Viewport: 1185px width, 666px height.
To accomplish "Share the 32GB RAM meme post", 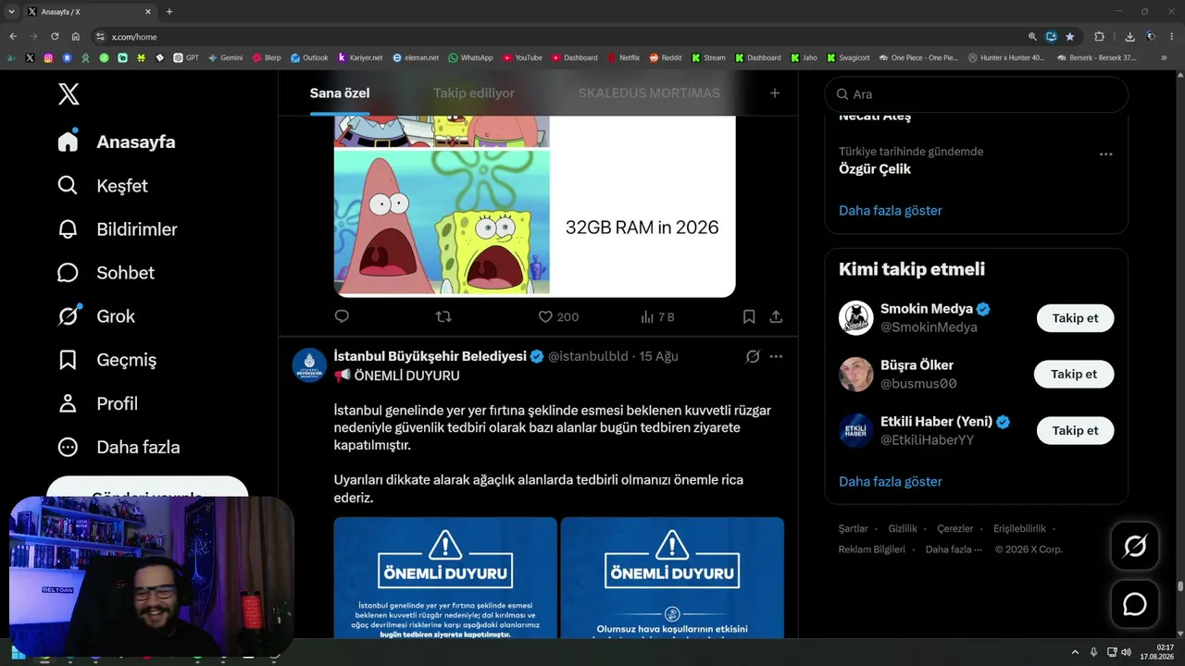I will [776, 316].
